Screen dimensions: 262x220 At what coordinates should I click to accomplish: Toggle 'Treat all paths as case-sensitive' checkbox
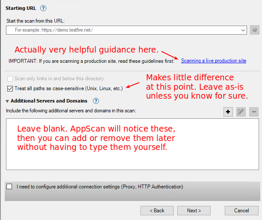pyautogui.click(x=10, y=88)
